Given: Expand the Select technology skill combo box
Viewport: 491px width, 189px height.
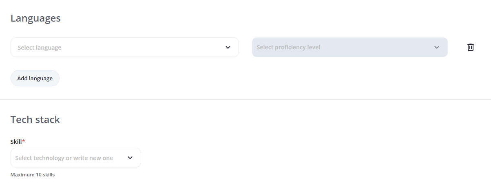Looking at the screenshot, I should coord(75,158).
